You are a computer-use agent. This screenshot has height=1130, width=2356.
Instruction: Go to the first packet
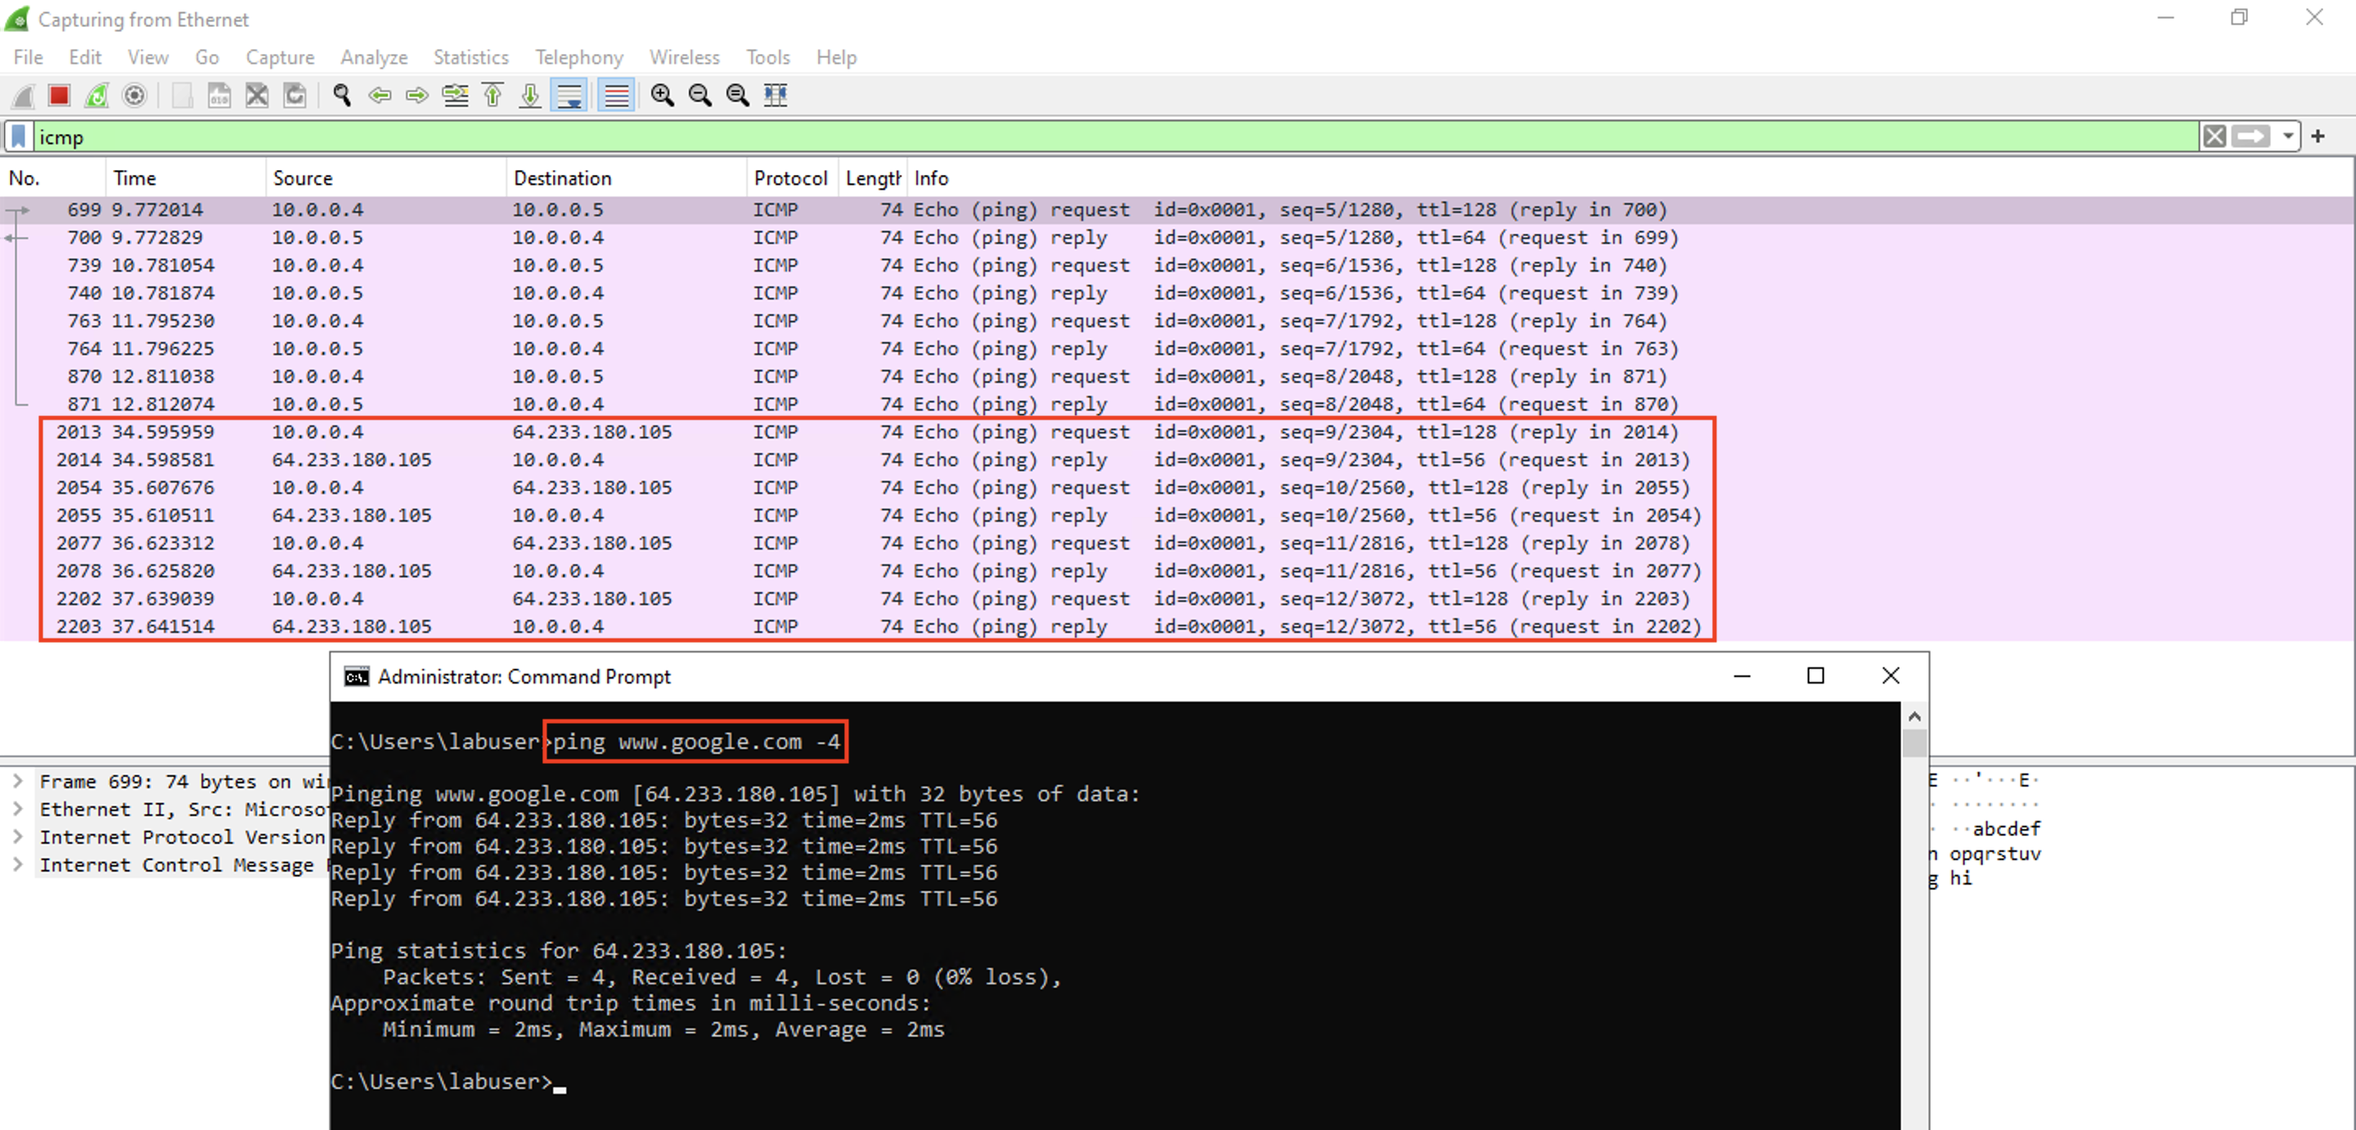point(493,95)
